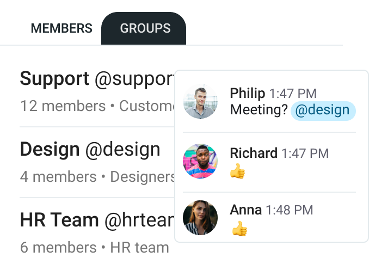Open the HR Team group entry
Image resolution: width=369 pixels, height=270 pixels.
coord(59,220)
